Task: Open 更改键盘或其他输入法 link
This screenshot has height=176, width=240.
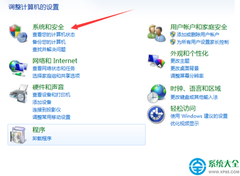Action: 194,97
